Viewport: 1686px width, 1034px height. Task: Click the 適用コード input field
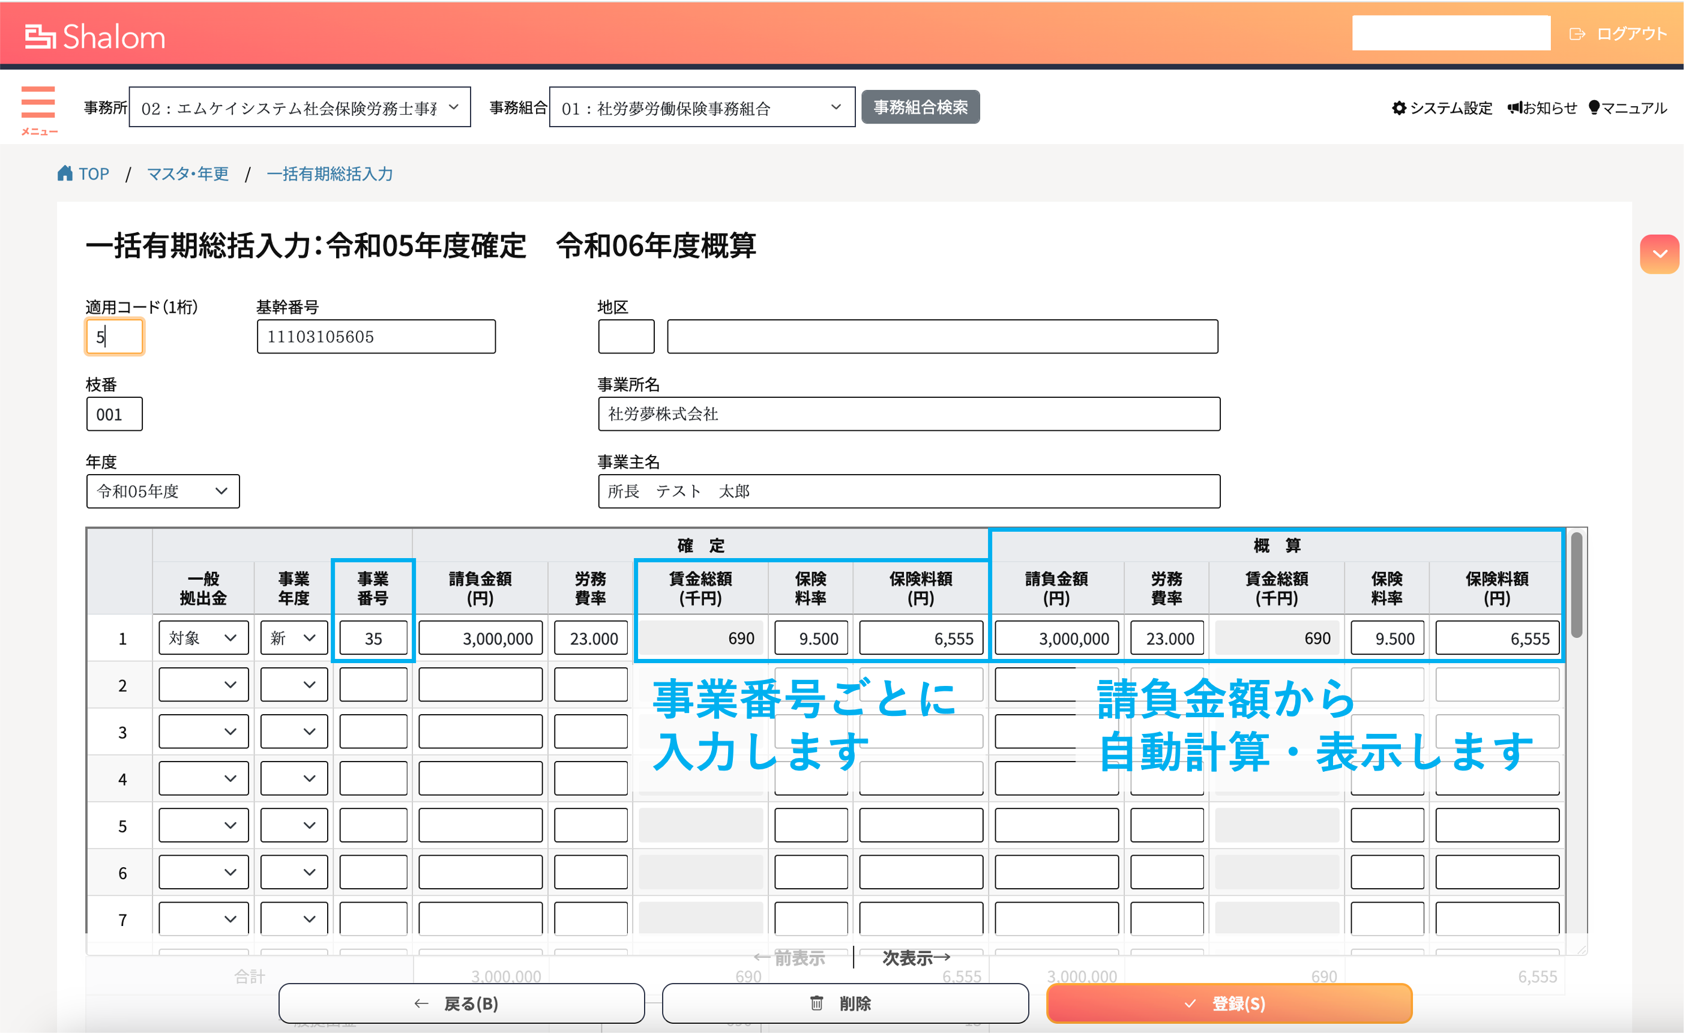114,337
